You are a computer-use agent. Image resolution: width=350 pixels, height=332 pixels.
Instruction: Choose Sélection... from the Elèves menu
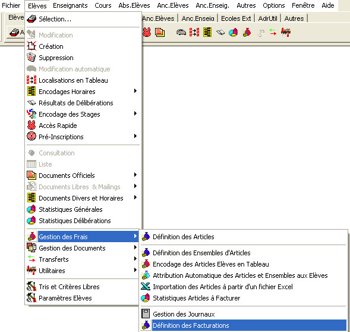83,19
